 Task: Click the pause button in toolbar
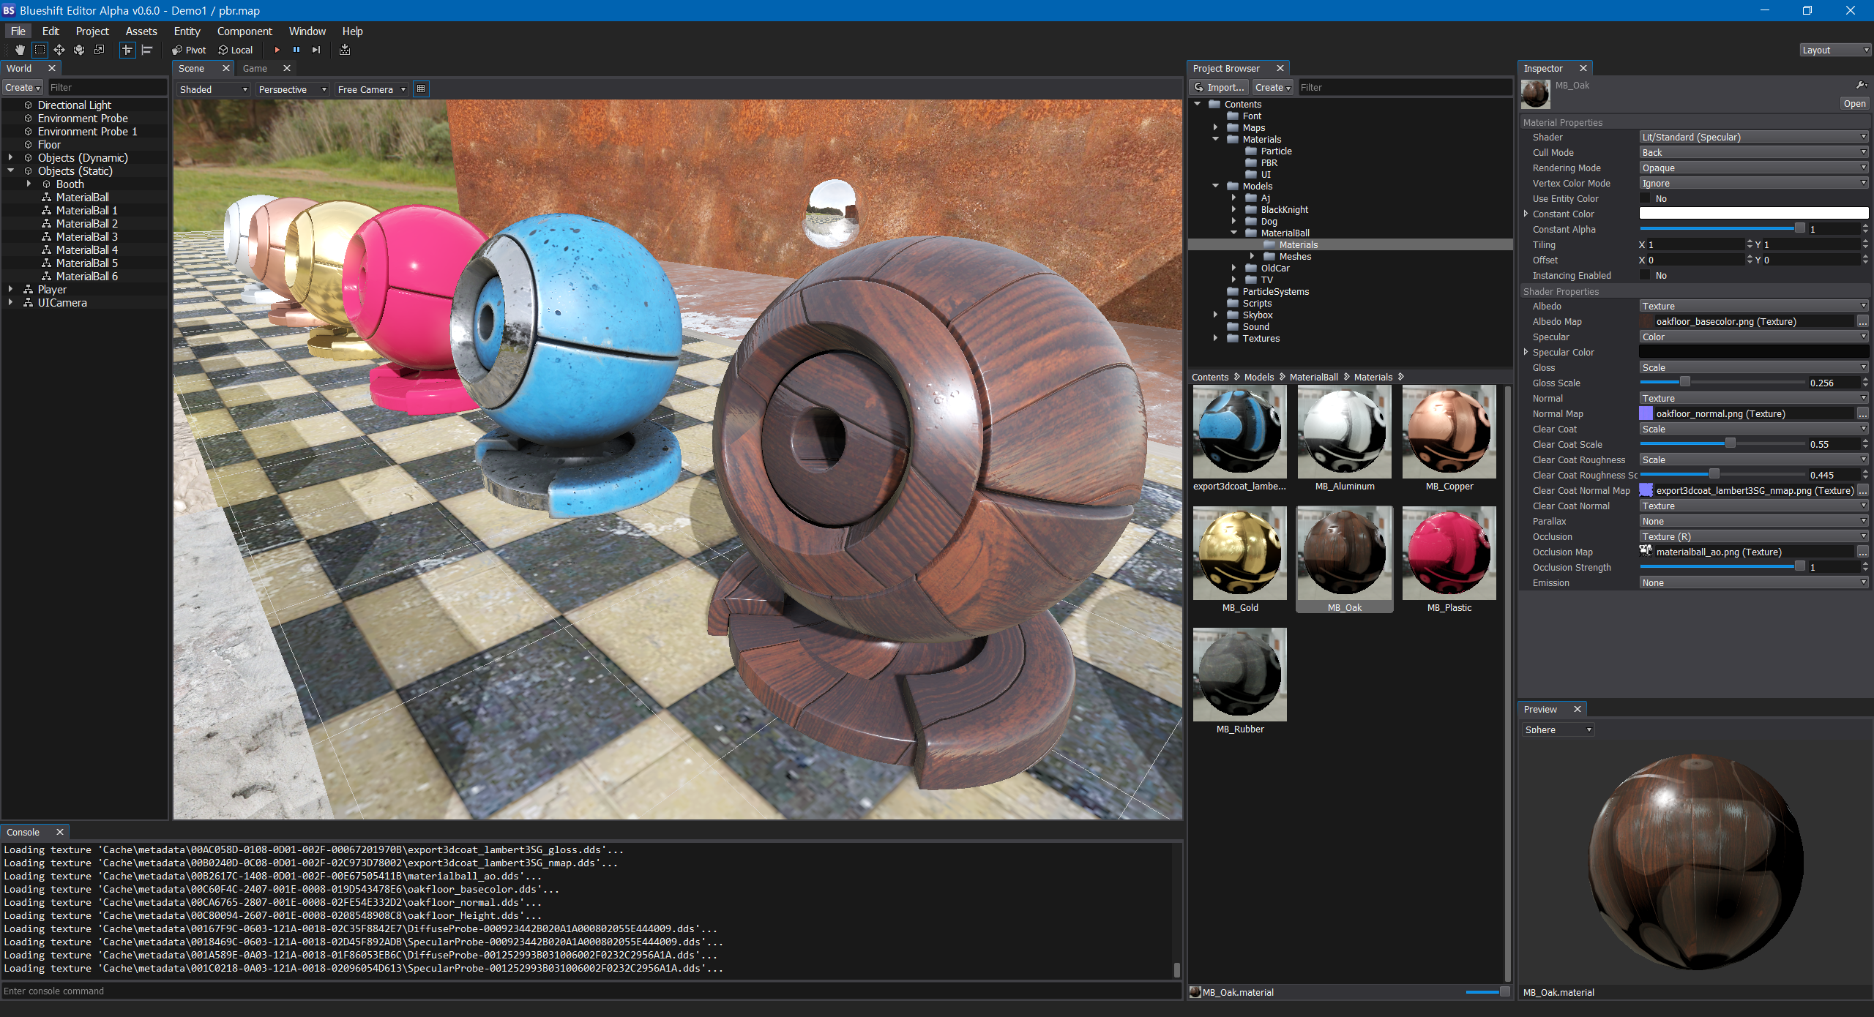pos(296,50)
